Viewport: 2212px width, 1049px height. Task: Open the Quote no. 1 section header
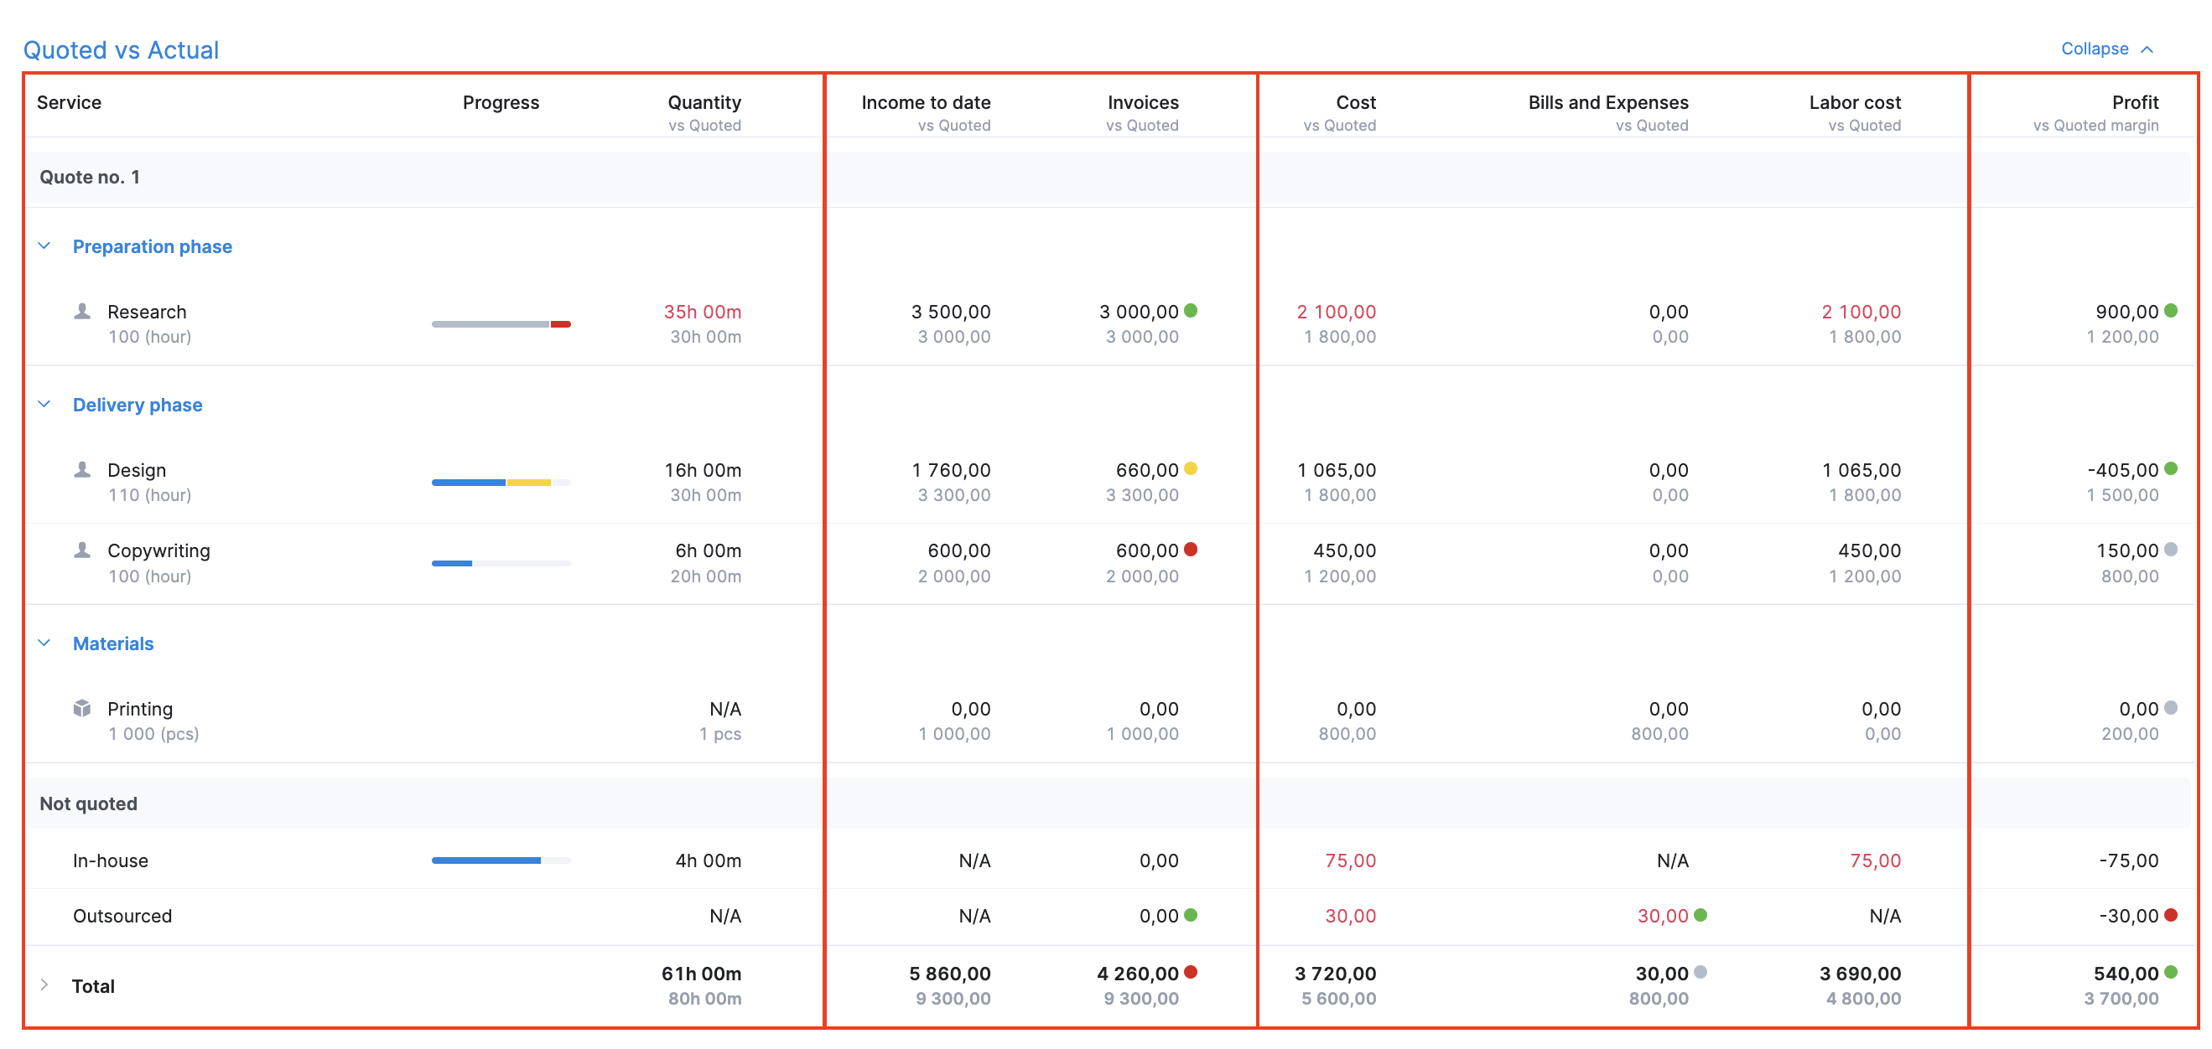tap(90, 177)
